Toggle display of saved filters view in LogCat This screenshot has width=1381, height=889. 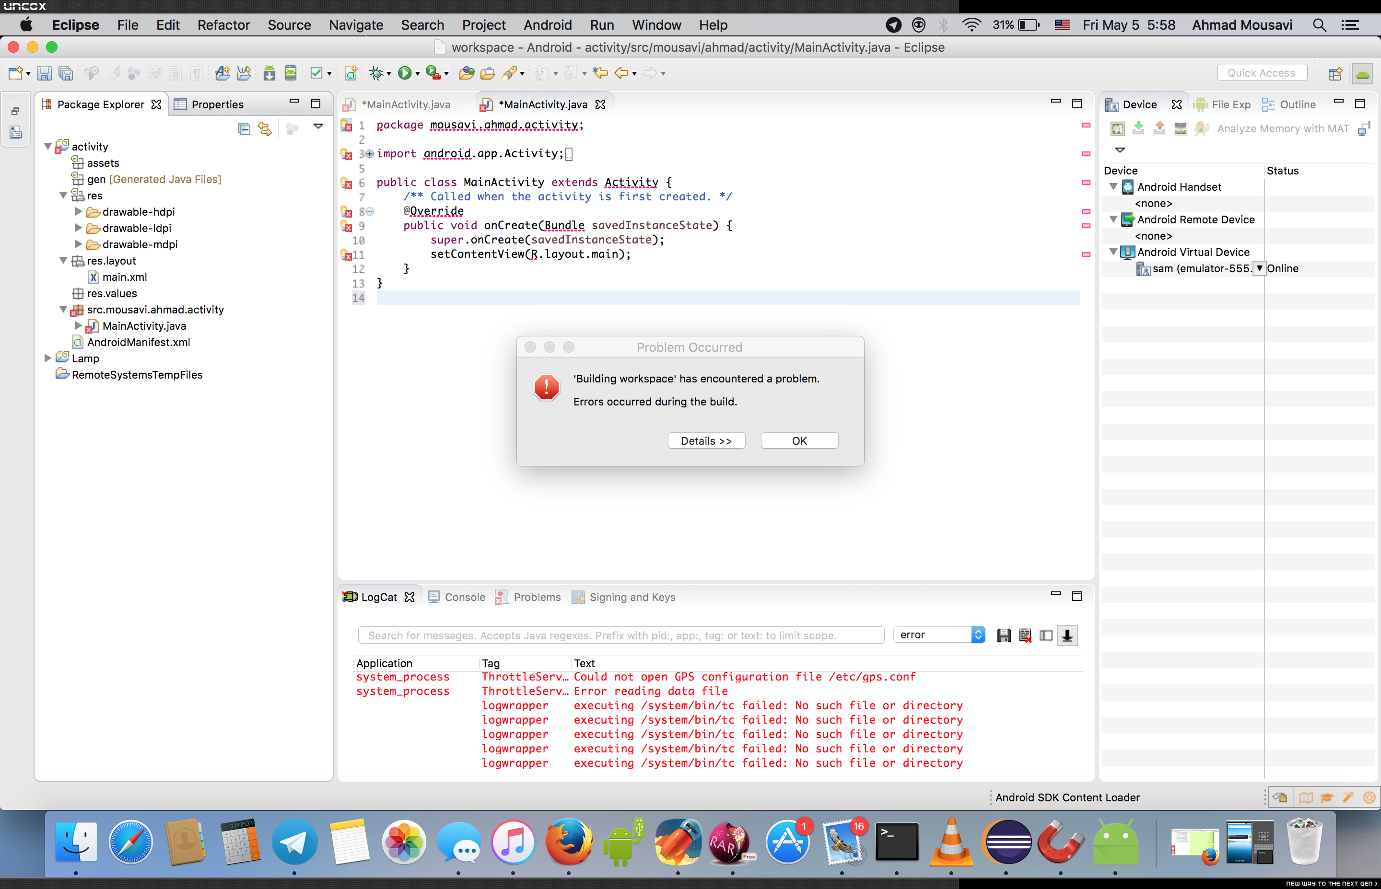click(1046, 635)
